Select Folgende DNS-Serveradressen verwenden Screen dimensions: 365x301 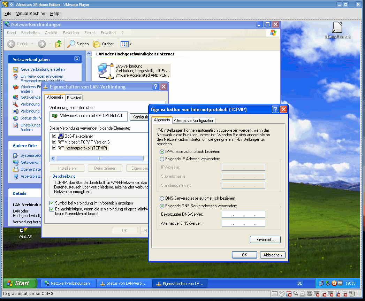pyautogui.click(x=162, y=206)
